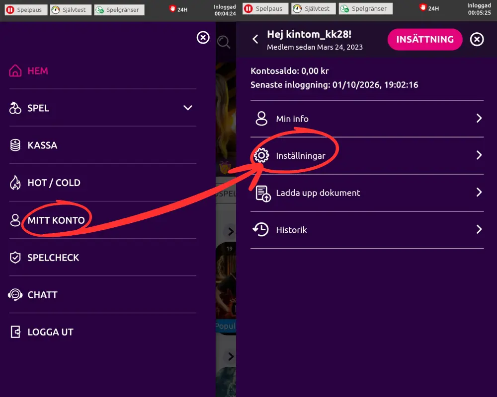Image resolution: width=497 pixels, height=397 pixels.
Task: Open the chevron on the Min info row
Action: pos(479,119)
